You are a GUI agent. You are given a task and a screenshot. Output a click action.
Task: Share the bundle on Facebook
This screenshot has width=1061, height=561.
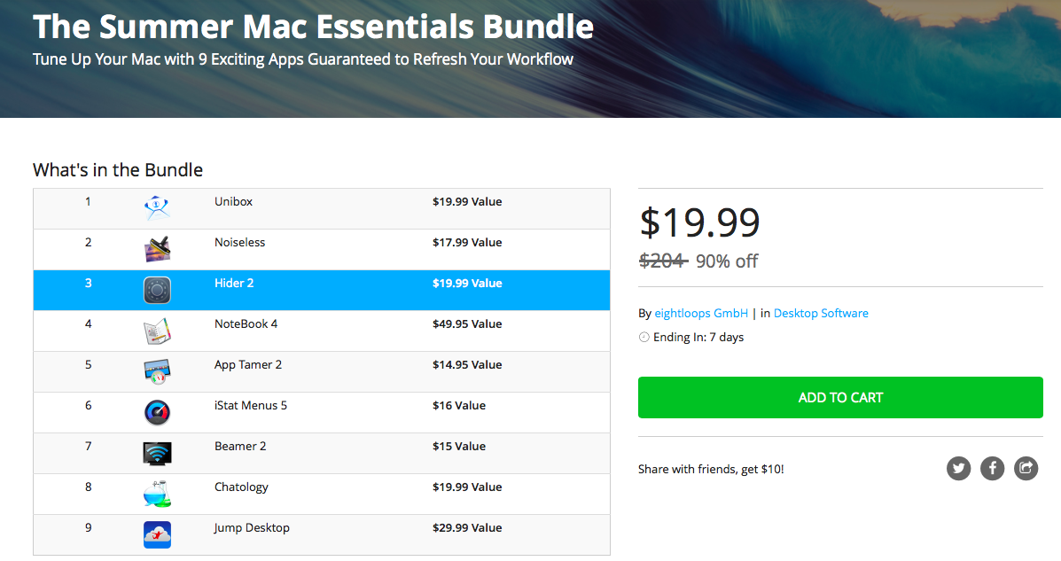(x=992, y=468)
